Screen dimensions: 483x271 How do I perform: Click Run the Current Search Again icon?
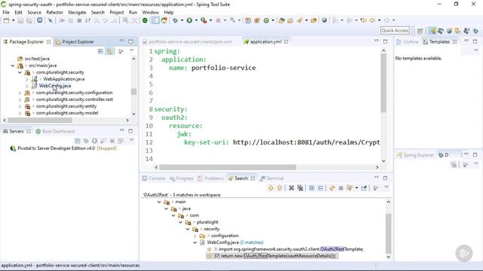tap(332, 187)
